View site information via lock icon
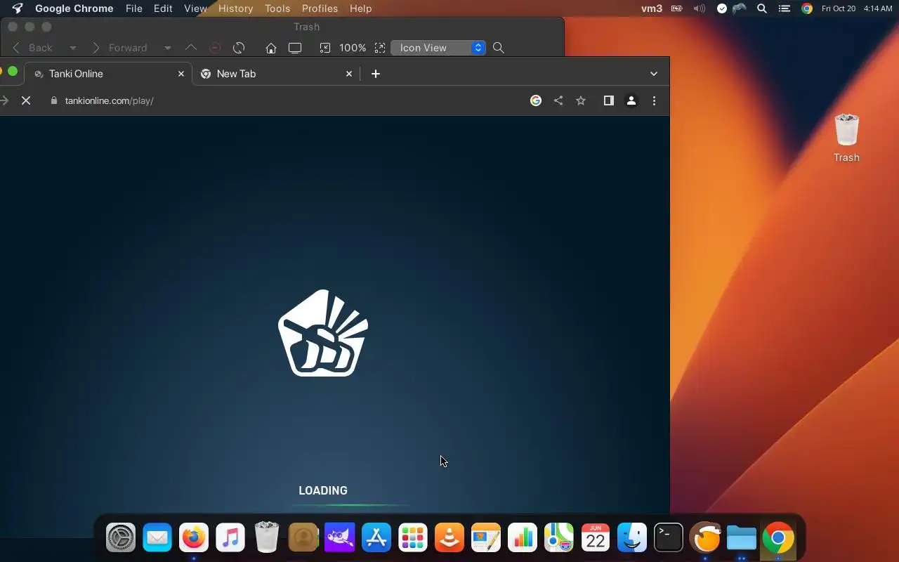899x562 pixels. point(54,100)
